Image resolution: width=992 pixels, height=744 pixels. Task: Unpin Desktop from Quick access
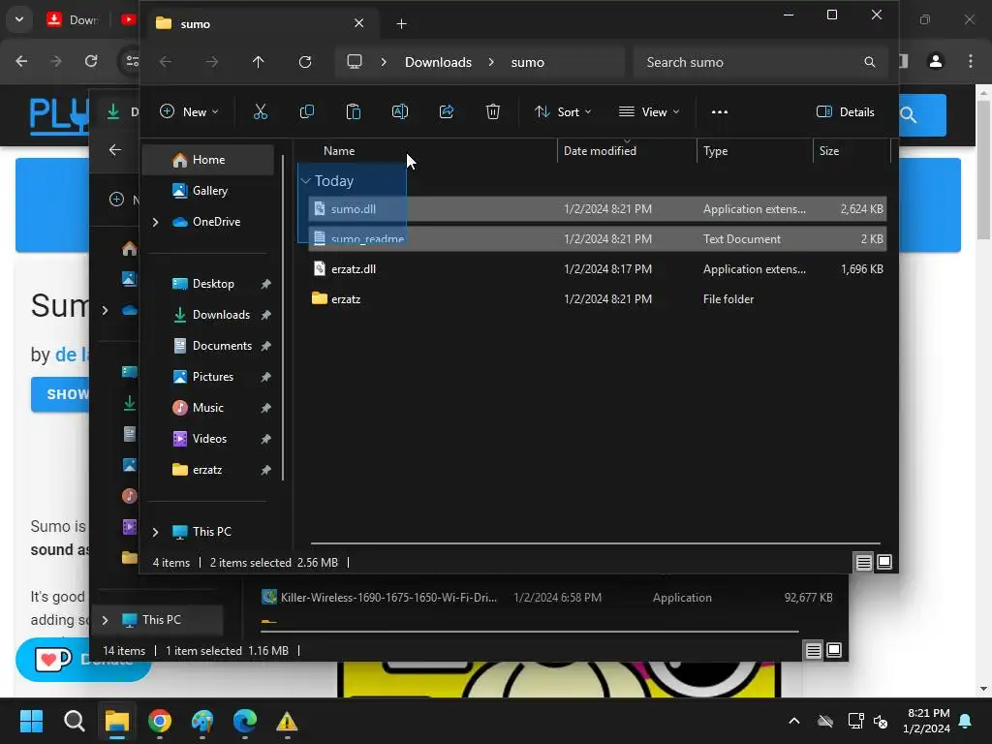265,284
